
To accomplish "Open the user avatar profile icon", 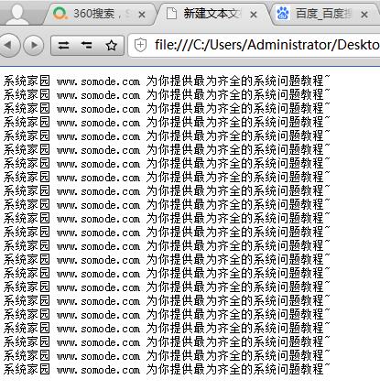I will (x=19, y=14).
